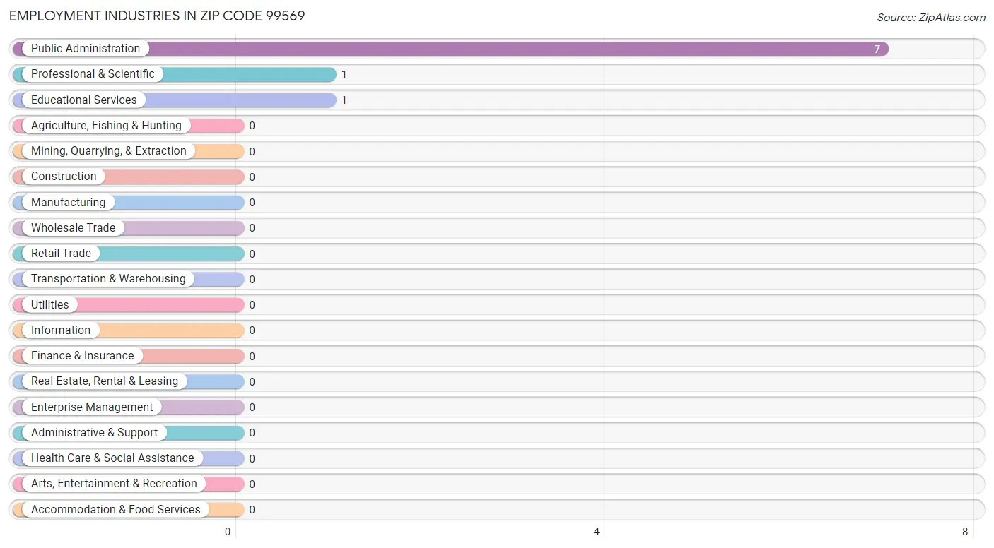Click the Manufacturing label
This screenshot has height=548, width=994.
point(68,203)
